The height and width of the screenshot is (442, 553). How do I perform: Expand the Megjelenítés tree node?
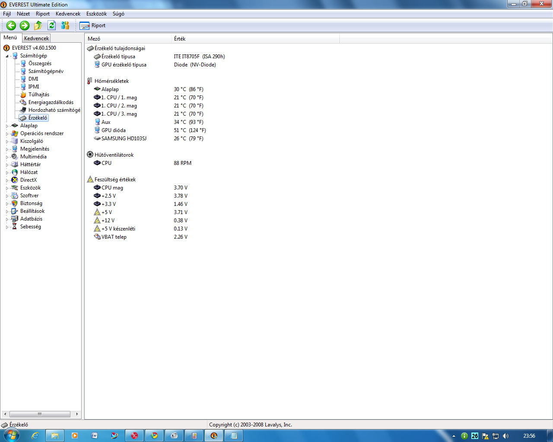click(7, 149)
